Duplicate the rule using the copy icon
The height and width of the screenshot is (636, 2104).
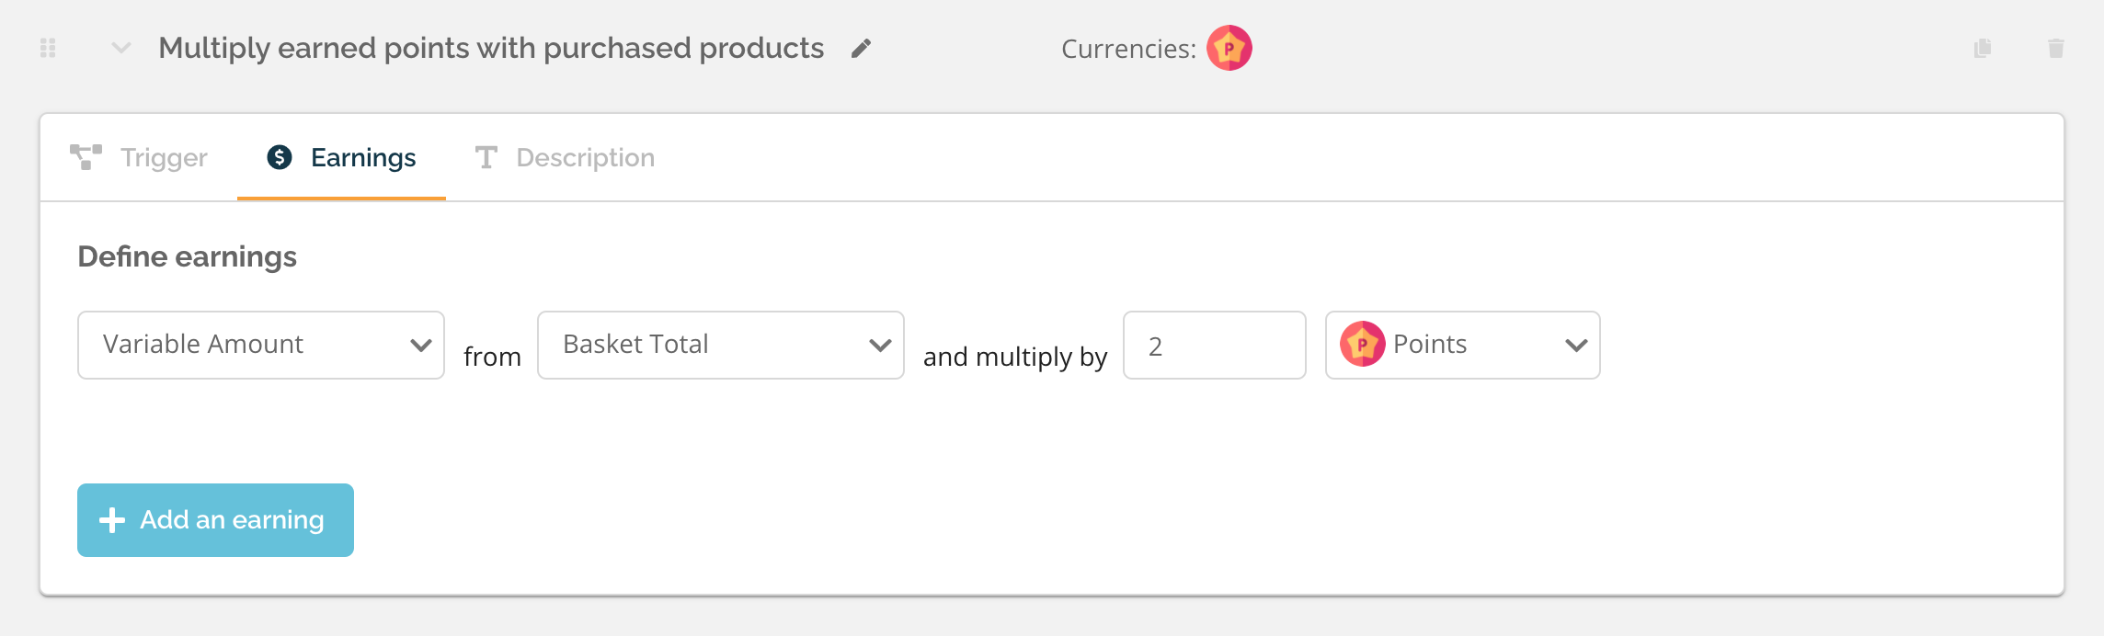click(1983, 48)
